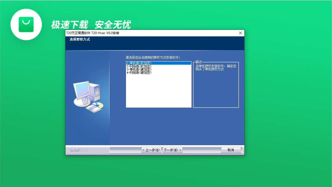Click the 请选择您合法拥有的授权方式 prompt label

click(153, 57)
